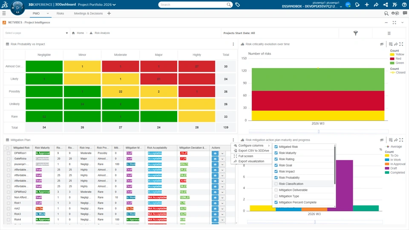
Task: Open actions dropdown for Risk1 row
Action: pyautogui.click(x=222, y=203)
